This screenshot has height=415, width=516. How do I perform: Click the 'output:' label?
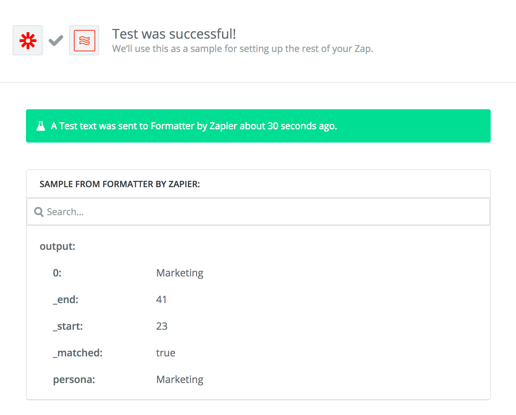click(58, 246)
